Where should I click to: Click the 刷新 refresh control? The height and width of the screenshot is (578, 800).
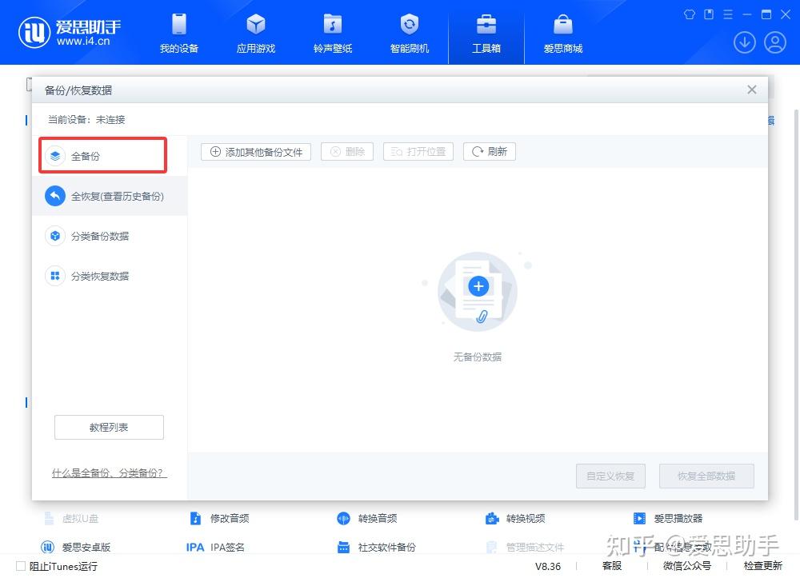[x=489, y=151]
